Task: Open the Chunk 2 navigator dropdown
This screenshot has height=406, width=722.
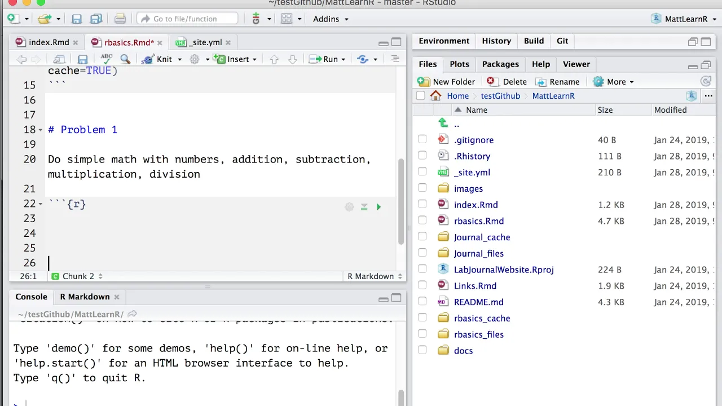Action: pos(77,276)
